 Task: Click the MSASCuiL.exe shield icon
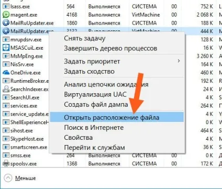pos(6,48)
